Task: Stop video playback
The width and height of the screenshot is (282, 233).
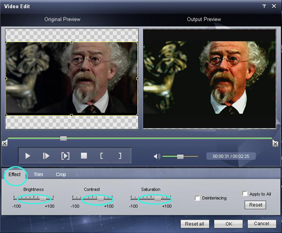Action: click(x=84, y=156)
